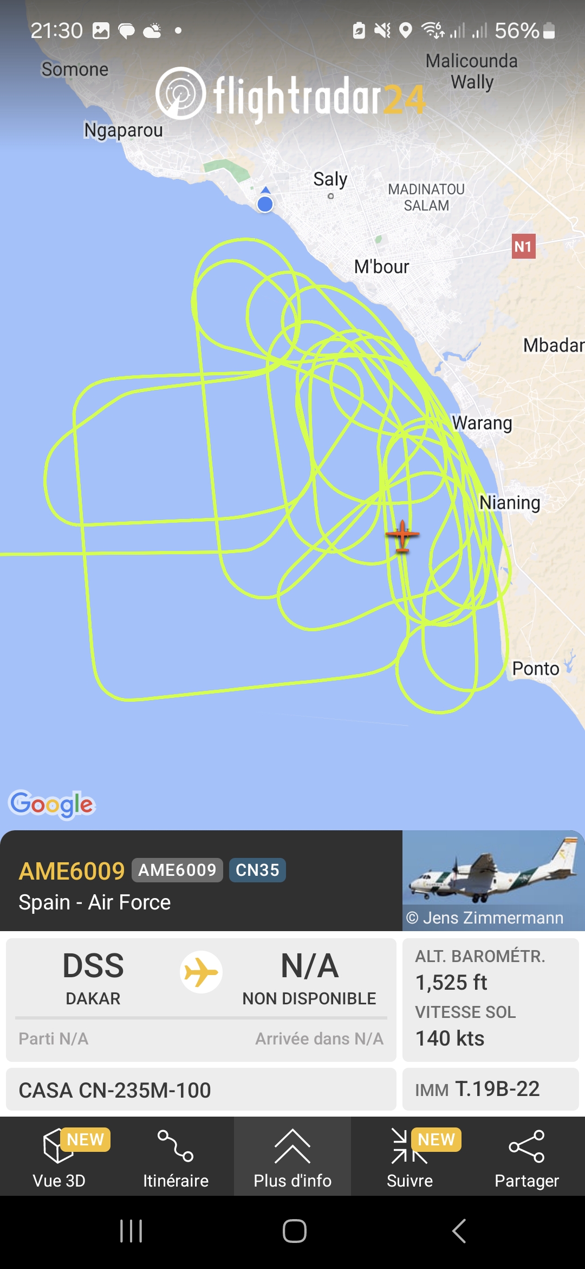Open the Vue 3D view
Screen dimensions: 585x1269
[x=58, y=1158]
